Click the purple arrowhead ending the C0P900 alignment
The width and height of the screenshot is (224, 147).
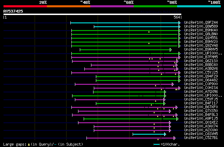click(x=173, y=84)
